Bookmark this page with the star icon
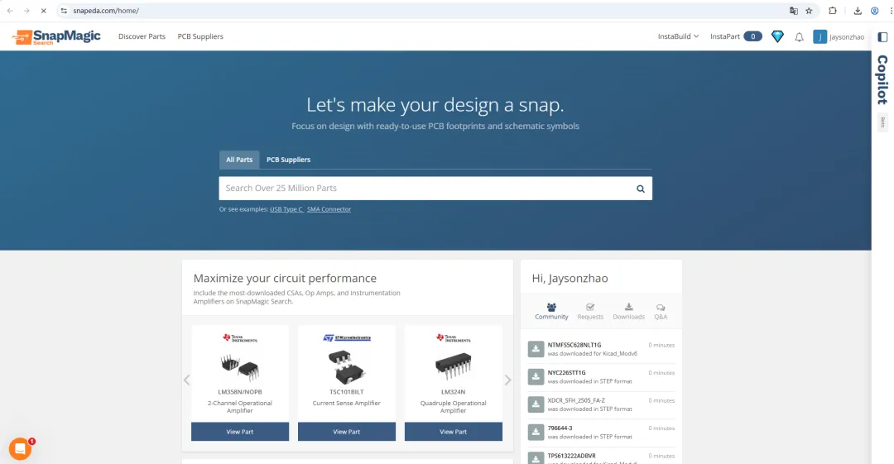This screenshot has height=464, width=894. 809,11
